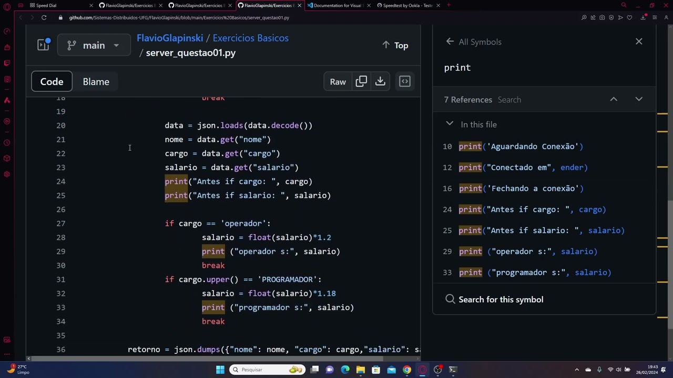Click 'break' on code line 30
The height and width of the screenshot is (378, 673).
pos(213,265)
